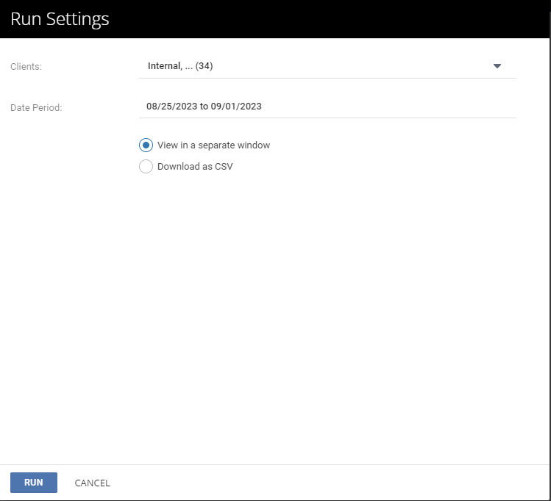Click the 'Internal, ... (34)' clients selection

pos(180,66)
